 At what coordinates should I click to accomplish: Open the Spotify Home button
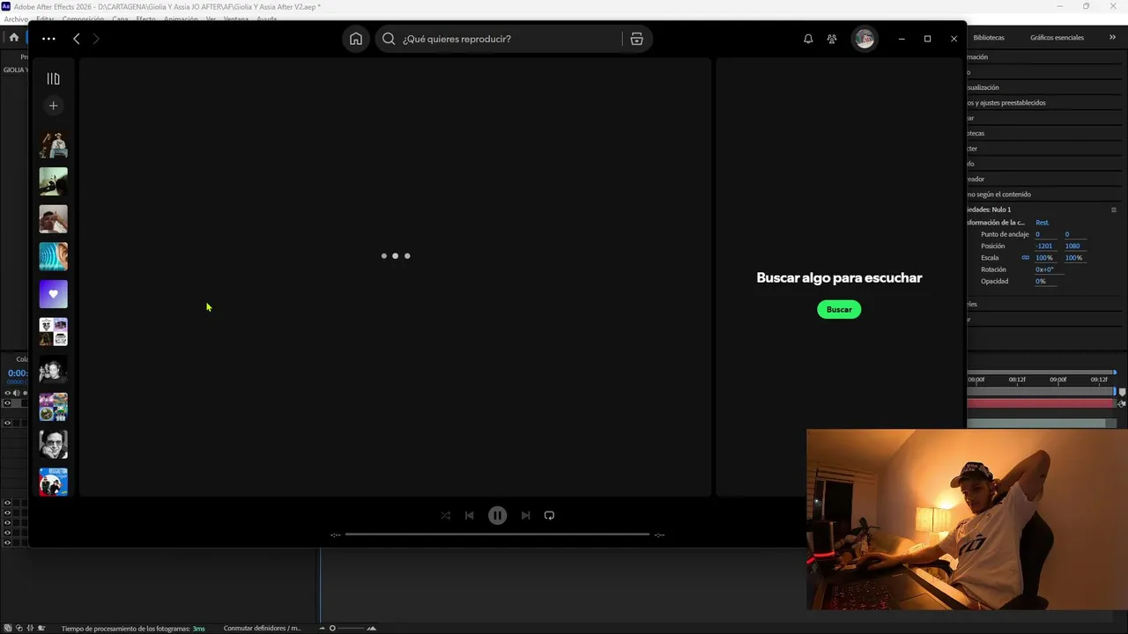click(x=356, y=39)
